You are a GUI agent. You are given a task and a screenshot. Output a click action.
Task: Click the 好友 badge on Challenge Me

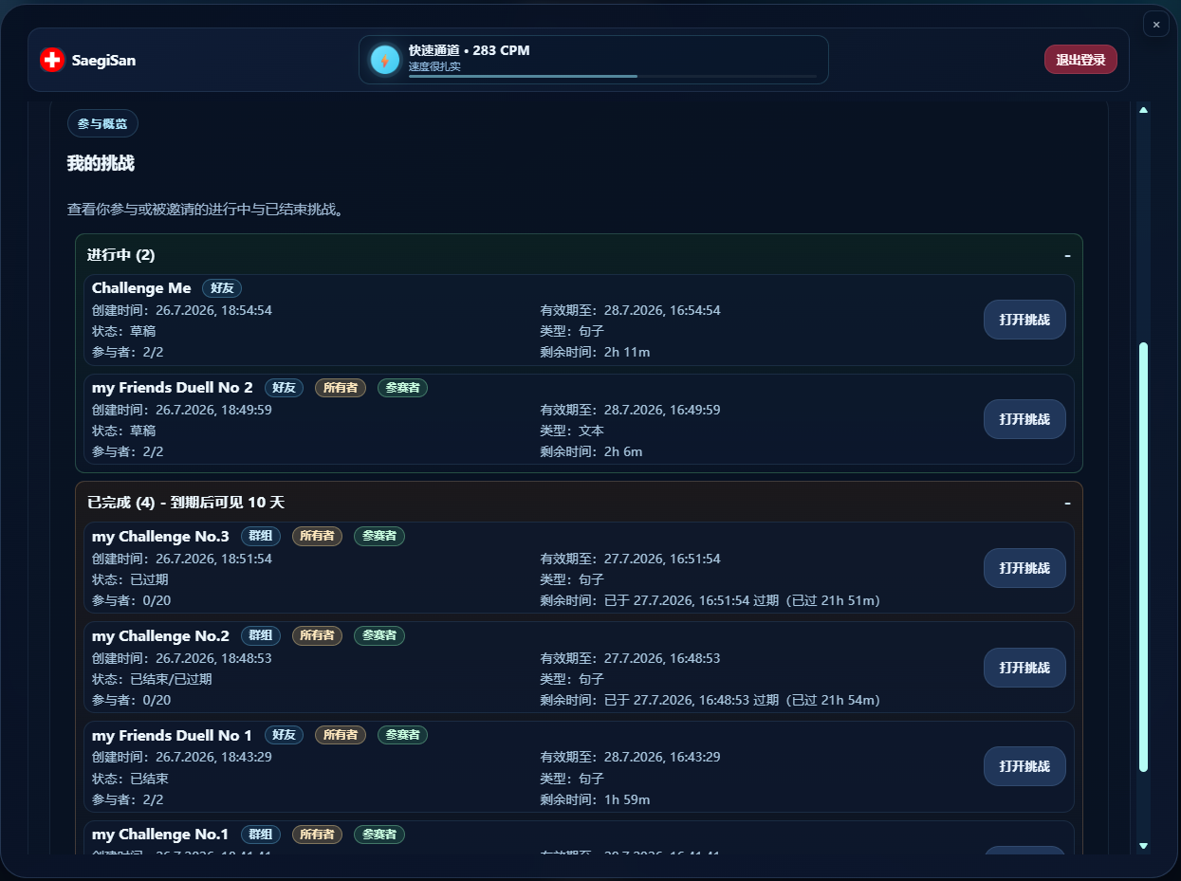tap(222, 288)
